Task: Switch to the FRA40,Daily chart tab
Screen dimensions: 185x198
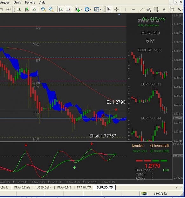Action: 22,188
